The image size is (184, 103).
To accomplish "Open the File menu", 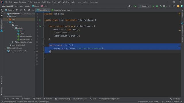I will 6,2.
